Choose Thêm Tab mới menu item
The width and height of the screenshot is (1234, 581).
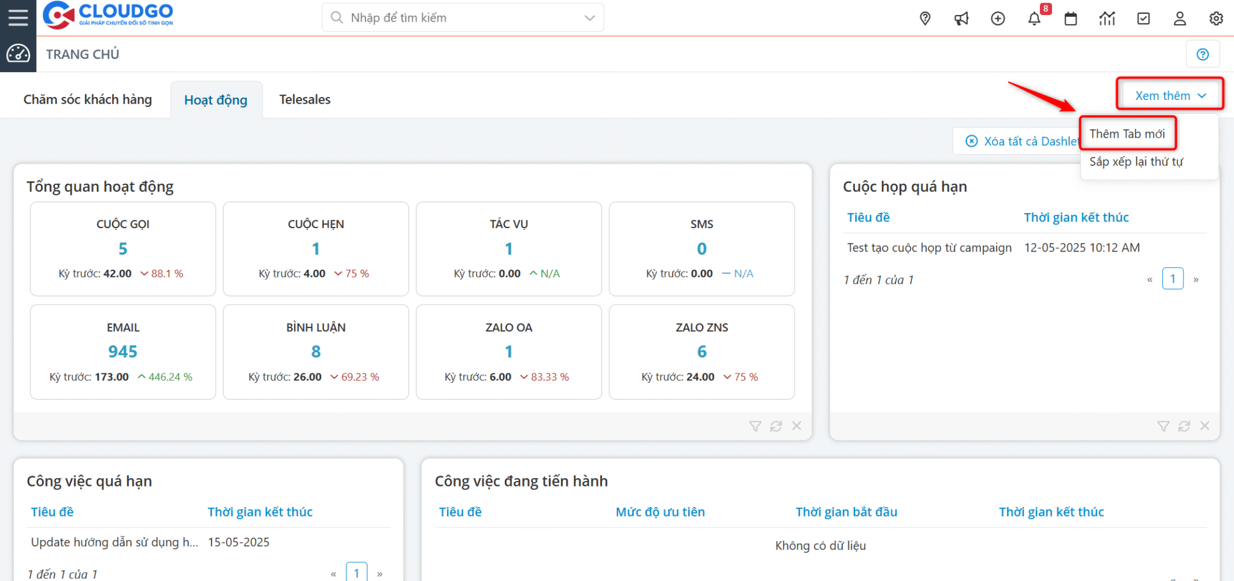(x=1127, y=134)
